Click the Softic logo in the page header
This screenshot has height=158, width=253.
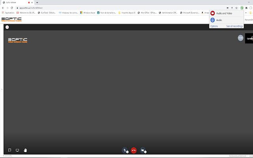[11, 19]
